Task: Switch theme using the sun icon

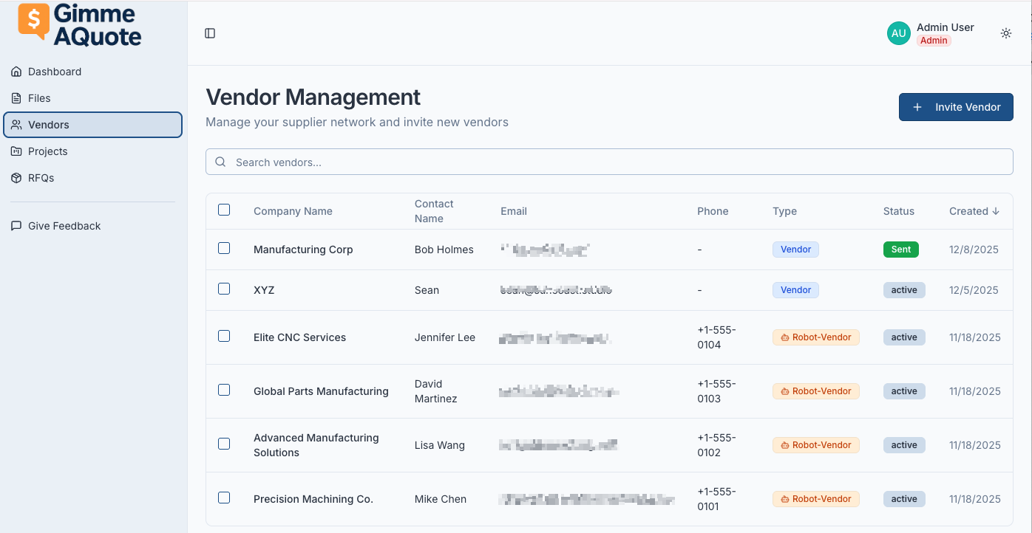Action: [1005, 33]
